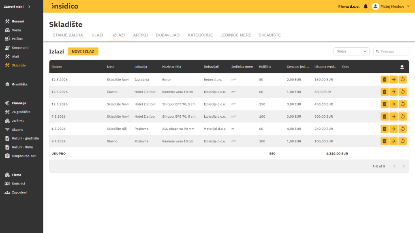Go to next table page
This screenshot has height=233, width=415.
404,166
